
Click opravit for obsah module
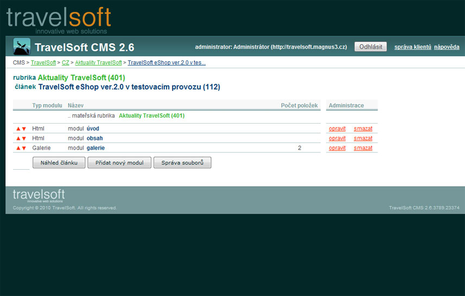(x=337, y=138)
